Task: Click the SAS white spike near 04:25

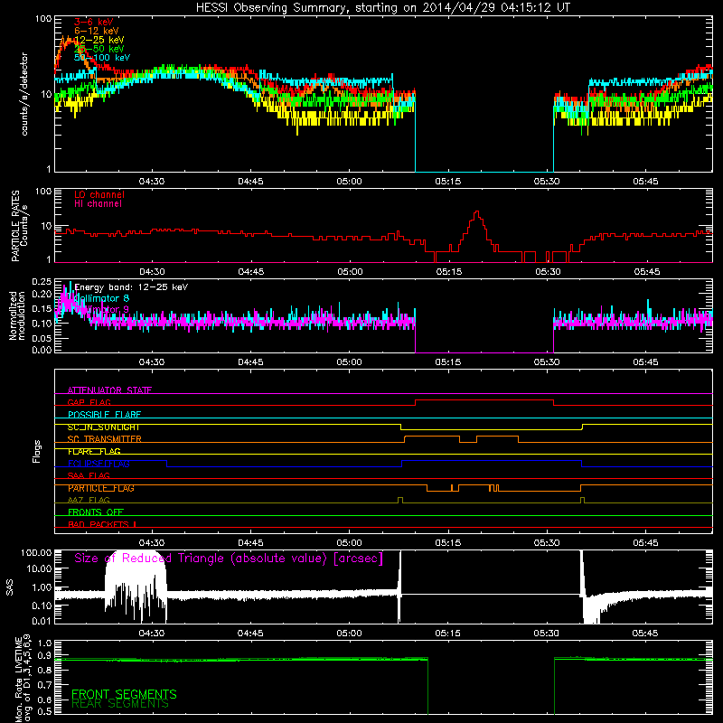Action: tap(135, 586)
